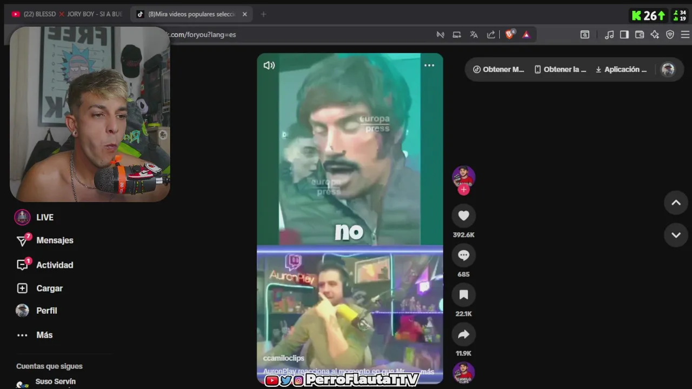Save the video with the bookmark icon
692x389 pixels.
464,294
